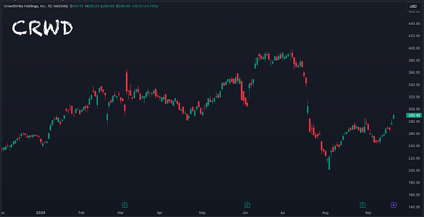Click the 140.00 price axis label
Screen dimensions: 424x217
(414, 207)
